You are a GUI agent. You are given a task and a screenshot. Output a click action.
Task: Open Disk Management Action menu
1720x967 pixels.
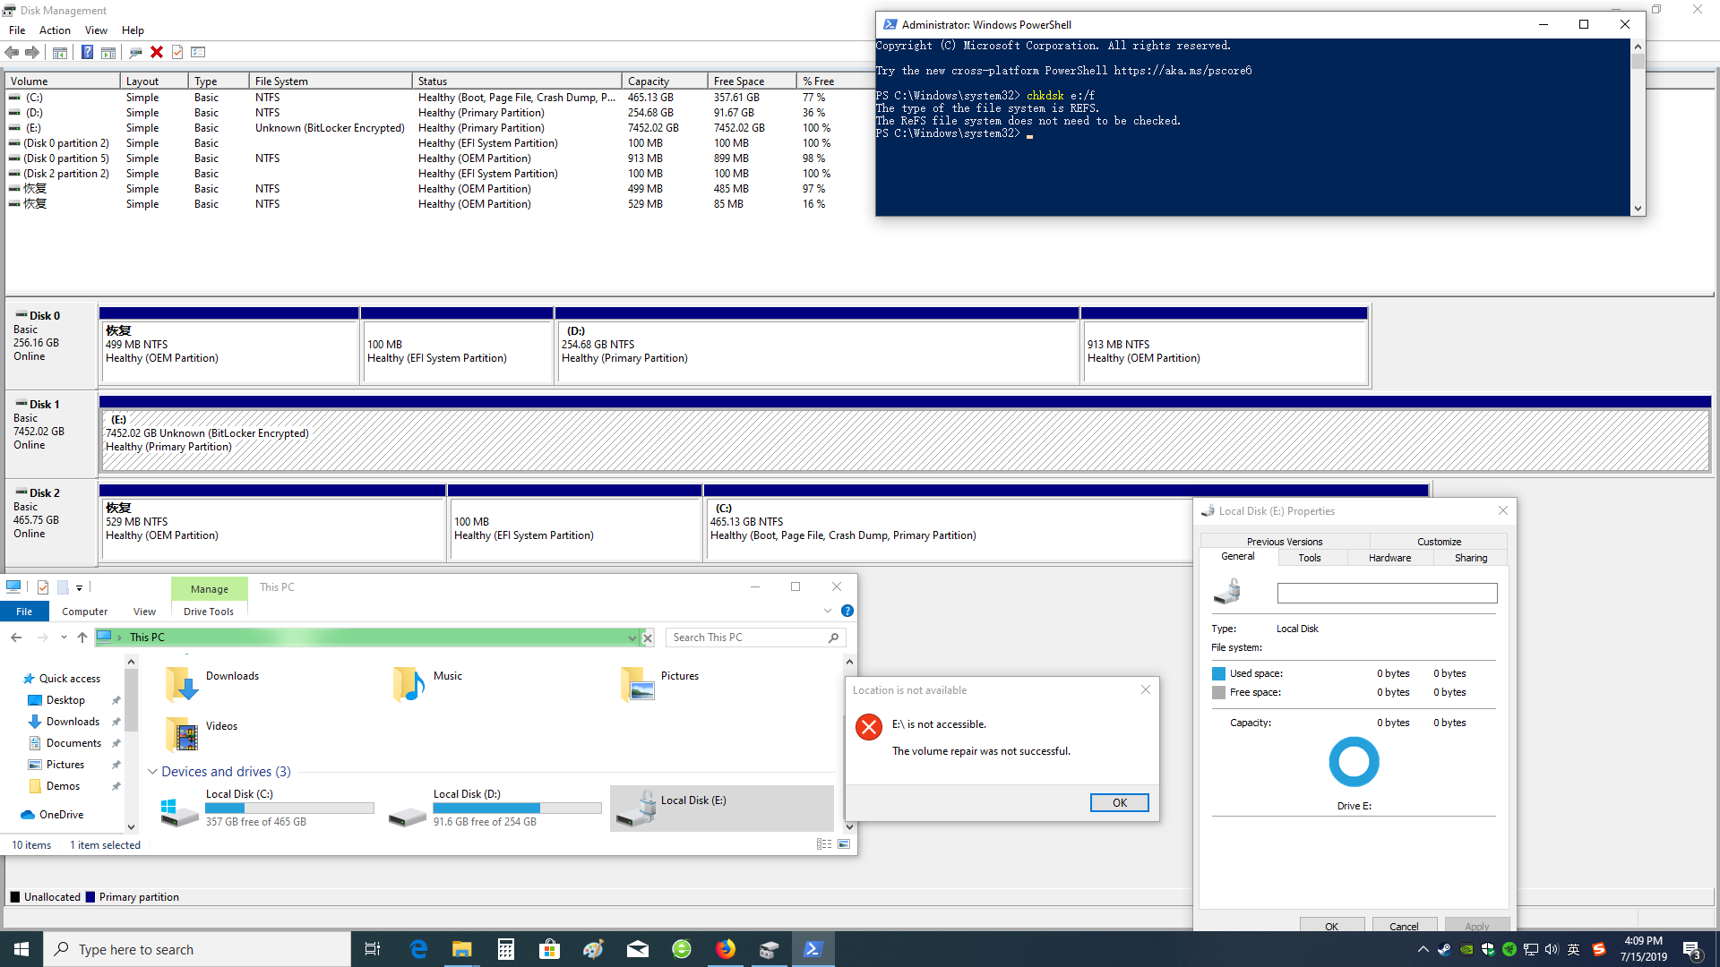(x=55, y=30)
